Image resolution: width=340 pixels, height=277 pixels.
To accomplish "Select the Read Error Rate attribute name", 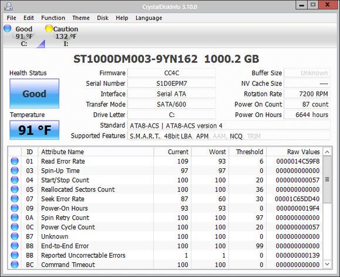I will pos(63,161).
